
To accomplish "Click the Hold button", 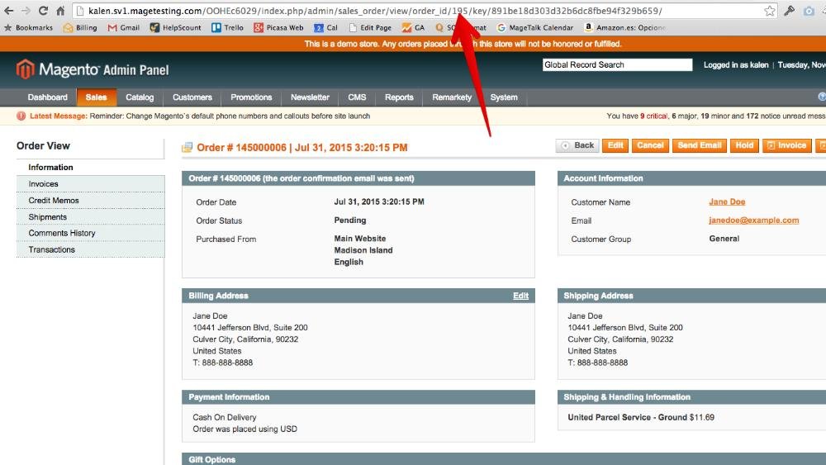I will [x=744, y=145].
